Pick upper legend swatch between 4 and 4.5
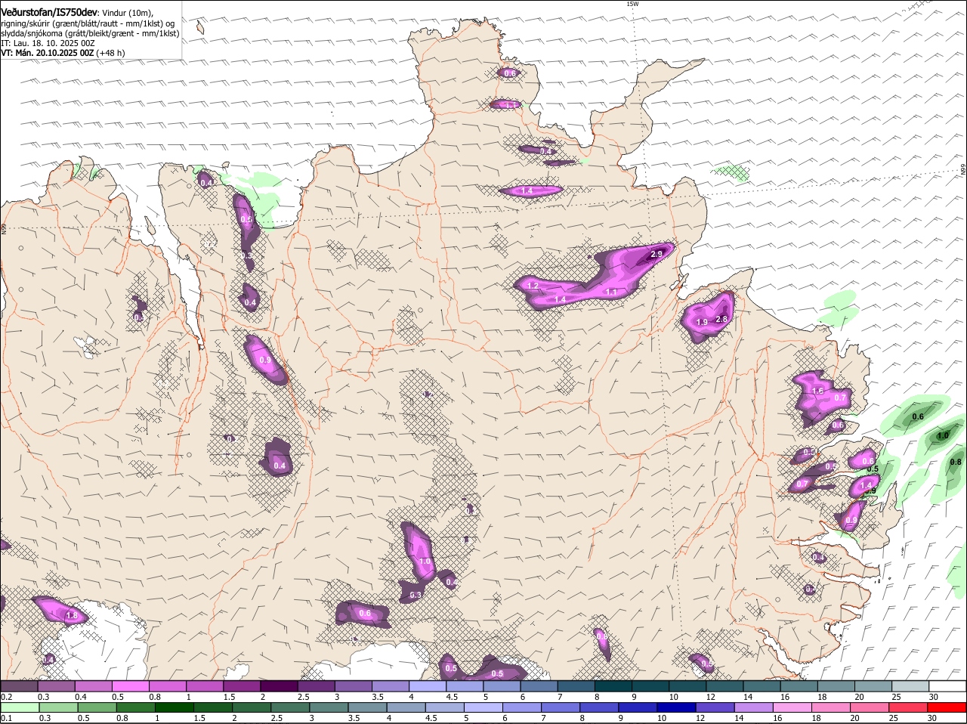This screenshot has width=967, height=724. [x=428, y=686]
